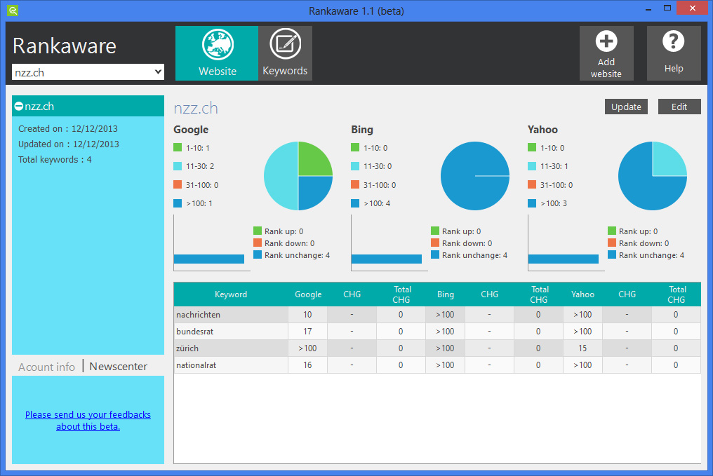Viewport: 713px width, 476px height.
Task: Click Yahoo light blue 11-30 legend swatch
Action: click(531, 165)
